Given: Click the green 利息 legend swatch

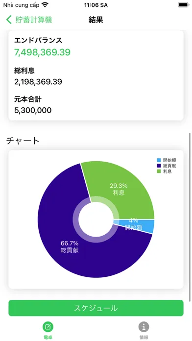Looking at the screenshot, I should (159, 171).
